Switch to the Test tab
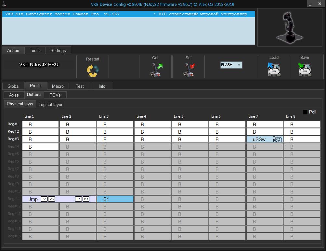Image resolution: width=326 pixels, height=251 pixels. (x=80, y=86)
